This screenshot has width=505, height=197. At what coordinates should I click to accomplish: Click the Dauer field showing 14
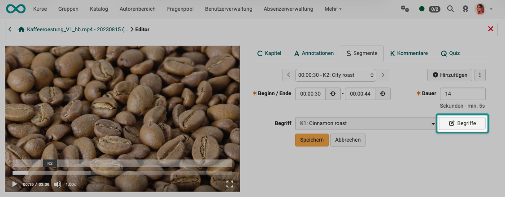coord(462,94)
